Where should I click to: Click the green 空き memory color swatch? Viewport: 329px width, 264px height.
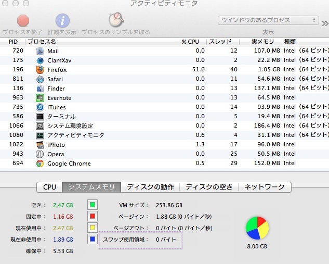tap(93, 205)
